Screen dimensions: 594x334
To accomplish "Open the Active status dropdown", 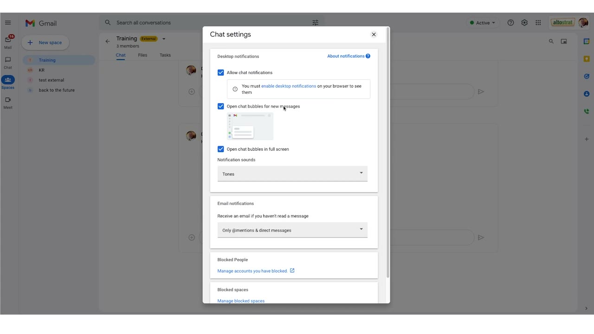I will click(x=483, y=23).
